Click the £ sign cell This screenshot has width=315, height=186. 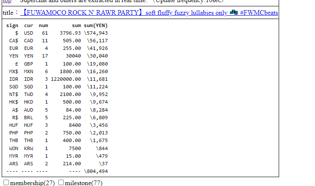pyautogui.click(x=16, y=64)
